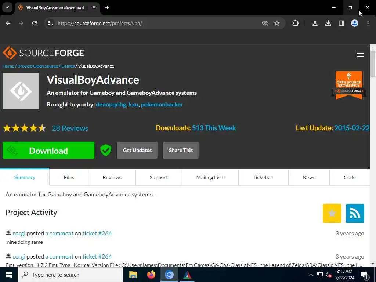
Task: Click the SourceForge logo
Action: 43,53
